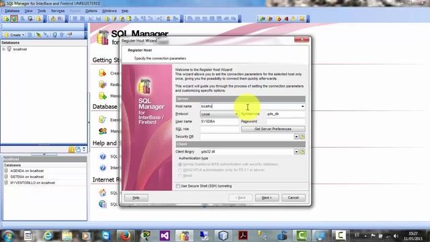Click the home icon under Internet Resources

103,193
